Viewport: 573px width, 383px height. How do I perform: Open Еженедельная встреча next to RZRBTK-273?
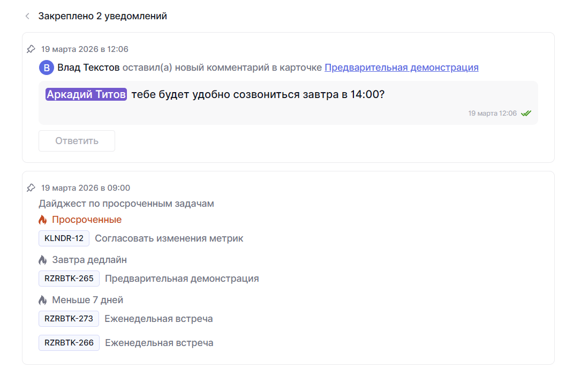click(x=159, y=319)
